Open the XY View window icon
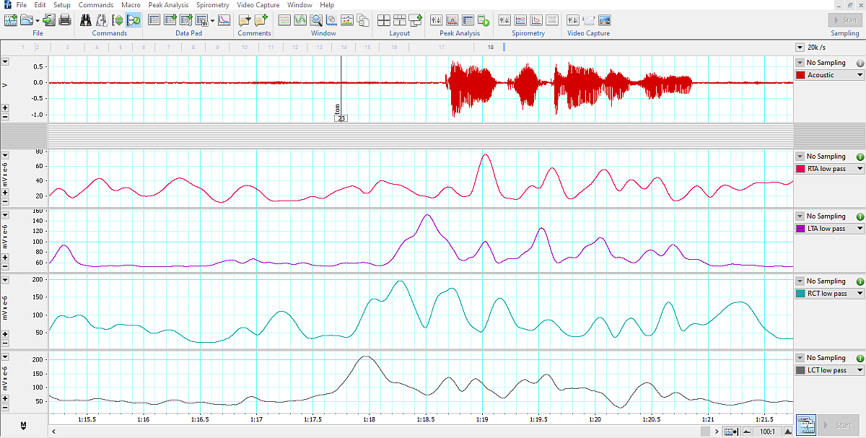This screenshot has height=438, width=866. [x=331, y=20]
